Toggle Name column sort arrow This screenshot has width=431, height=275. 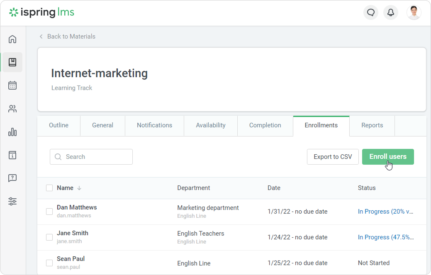tap(79, 188)
